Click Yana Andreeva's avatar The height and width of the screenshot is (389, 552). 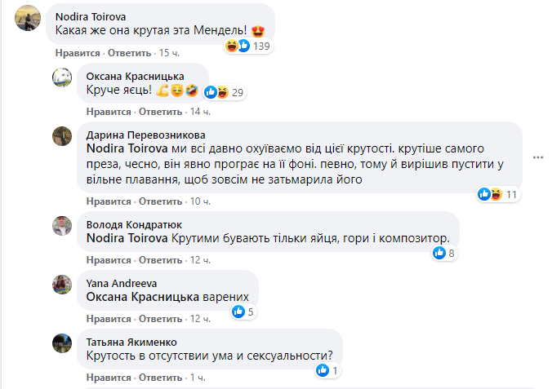point(63,284)
